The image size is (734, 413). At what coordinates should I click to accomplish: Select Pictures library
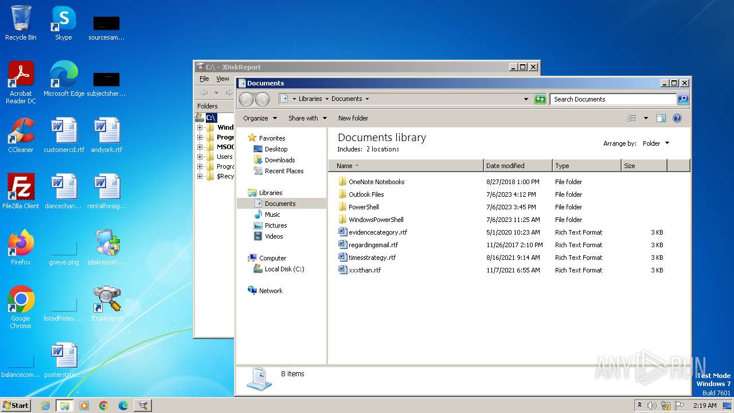click(x=276, y=225)
